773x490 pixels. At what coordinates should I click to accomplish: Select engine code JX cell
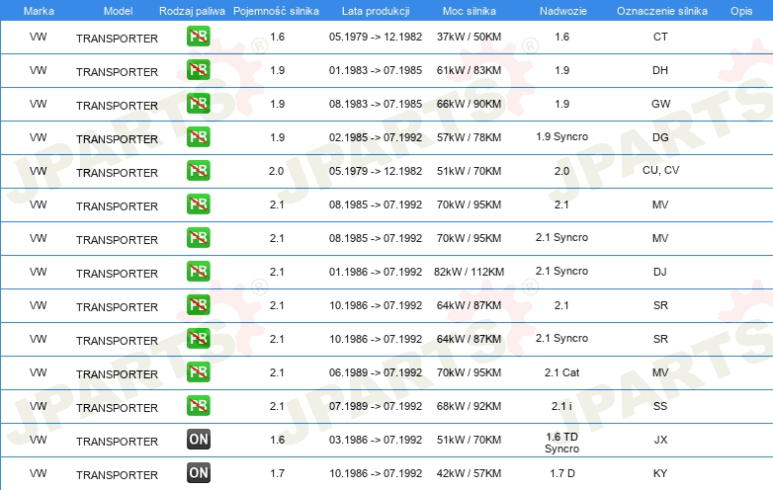[660, 440]
